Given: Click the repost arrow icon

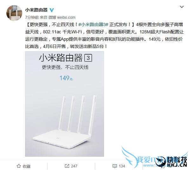Looking at the screenshot, I should click(67, 166).
